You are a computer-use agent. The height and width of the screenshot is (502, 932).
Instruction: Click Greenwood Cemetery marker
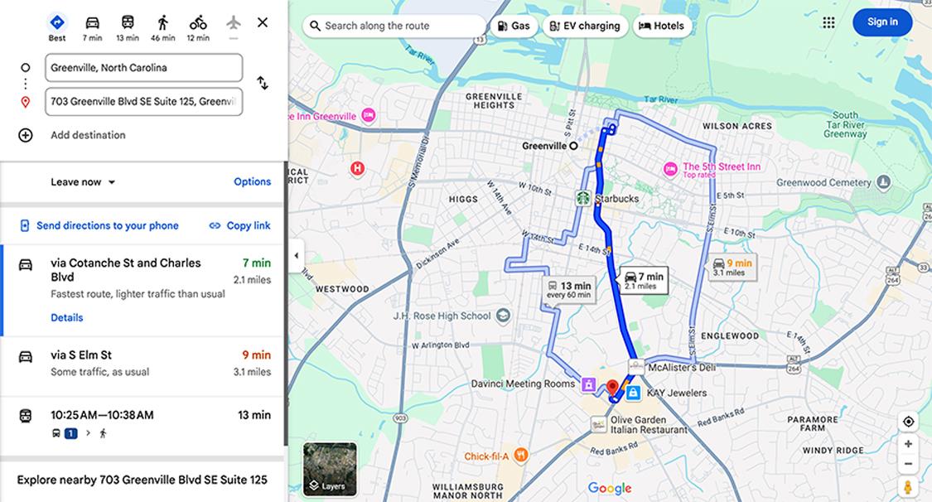click(x=884, y=182)
